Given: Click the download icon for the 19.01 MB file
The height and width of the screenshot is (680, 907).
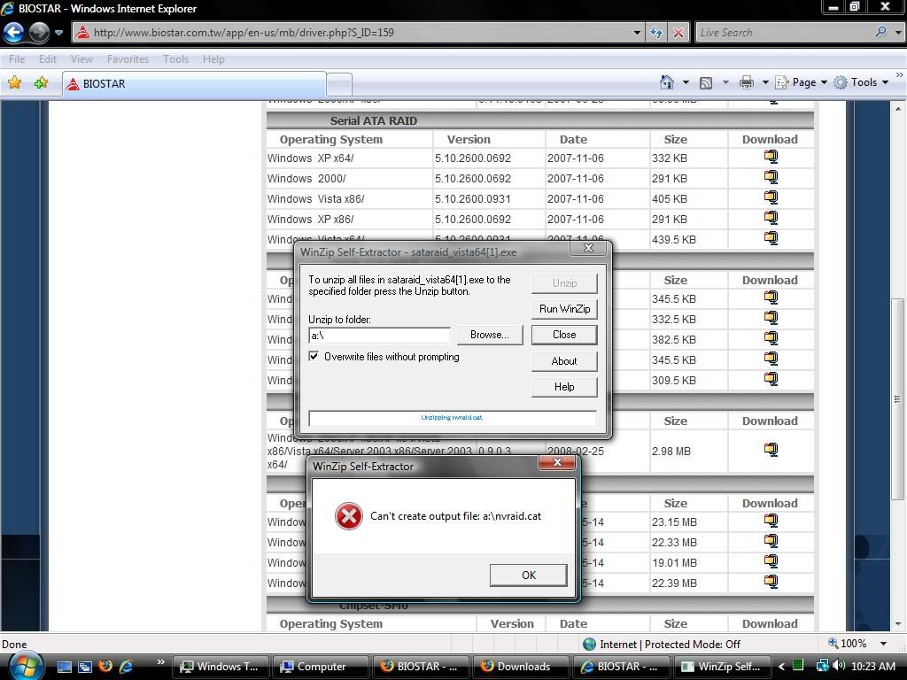Looking at the screenshot, I should click(x=771, y=561).
